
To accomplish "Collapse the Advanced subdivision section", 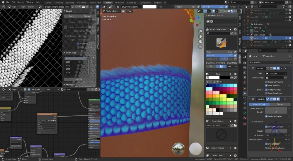I will pyautogui.click(x=252, y=121).
